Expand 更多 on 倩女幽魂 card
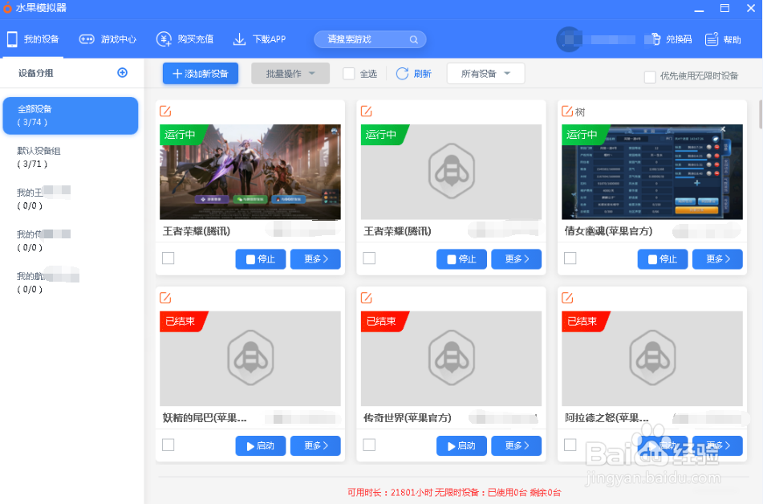Viewport: 763px width, 504px height. pos(717,259)
